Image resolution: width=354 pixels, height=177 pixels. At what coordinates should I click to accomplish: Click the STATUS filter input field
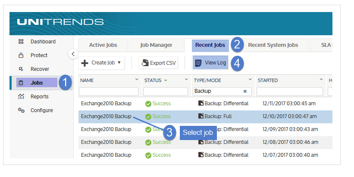tap(166, 92)
